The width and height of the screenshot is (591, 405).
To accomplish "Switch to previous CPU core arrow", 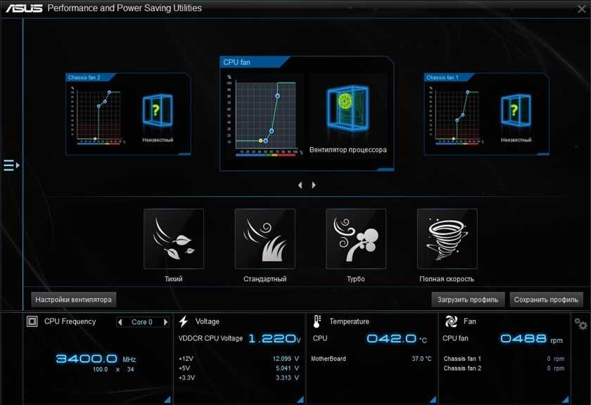I will tap(121, 322).
